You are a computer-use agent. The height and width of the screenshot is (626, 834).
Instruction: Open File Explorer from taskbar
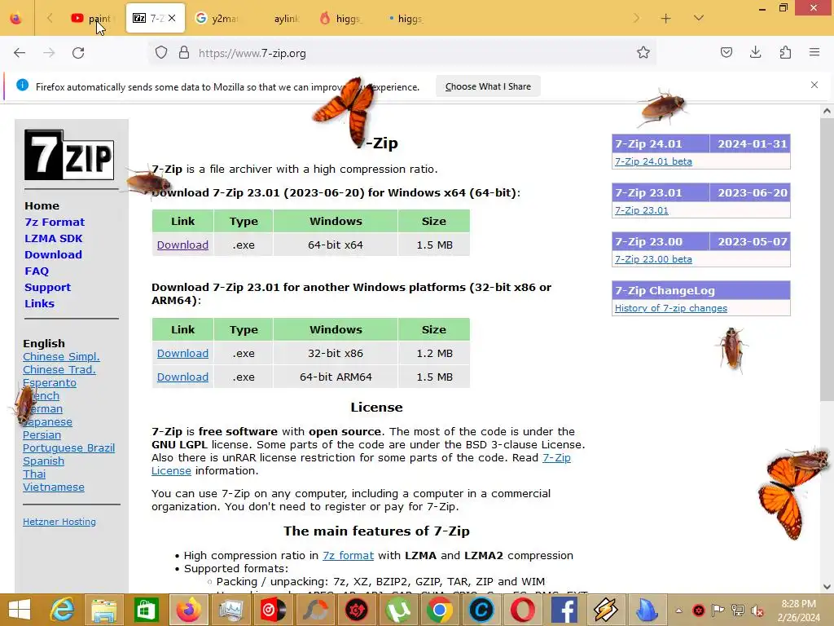click(x=103, y=610)
